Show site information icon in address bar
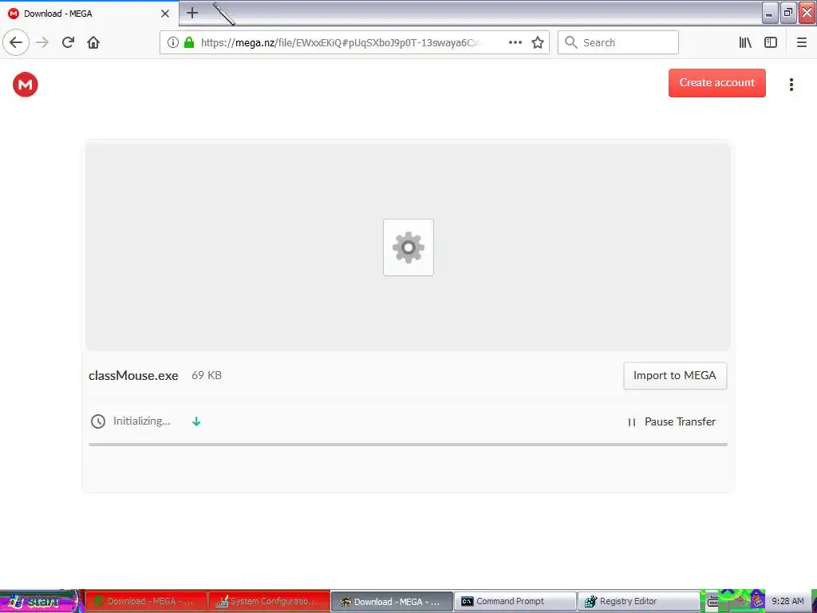The width and height of the screenshot is (817, 613). click(173, 42)
